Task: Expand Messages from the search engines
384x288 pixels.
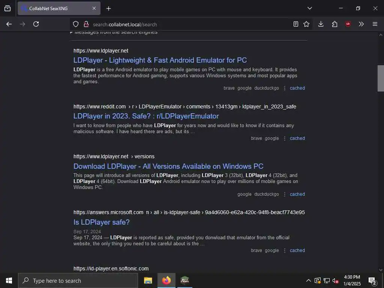Action: click(114, 33)
